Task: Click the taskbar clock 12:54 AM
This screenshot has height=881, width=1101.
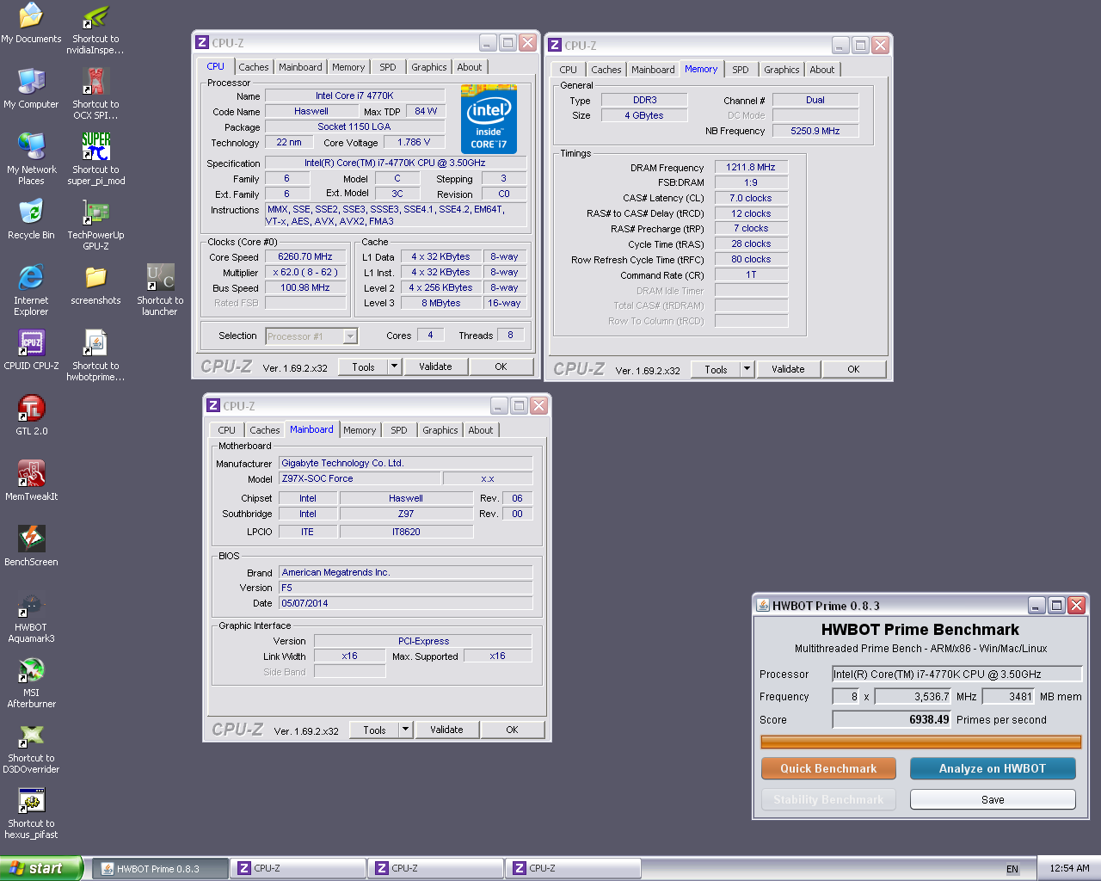Action: pos(1069,868)
